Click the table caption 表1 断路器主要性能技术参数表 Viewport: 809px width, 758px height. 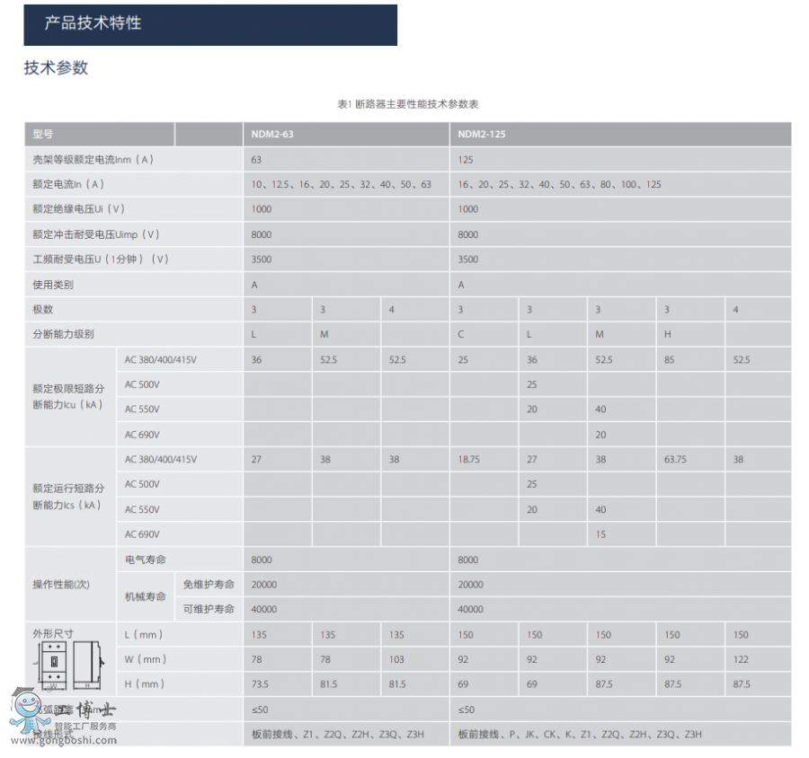tap(407, 104)
